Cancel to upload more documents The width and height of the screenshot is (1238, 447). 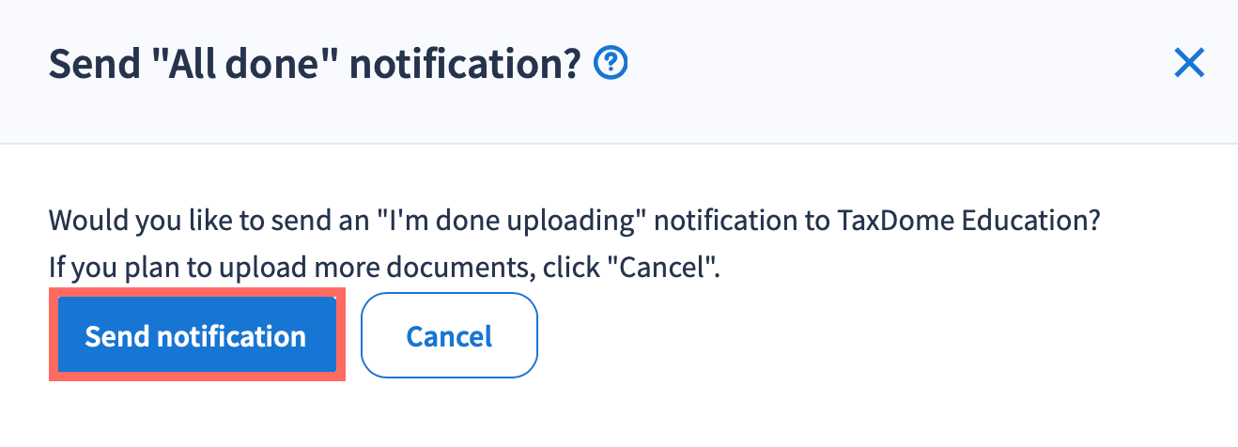pyautogui.click(x=449, y=336)
